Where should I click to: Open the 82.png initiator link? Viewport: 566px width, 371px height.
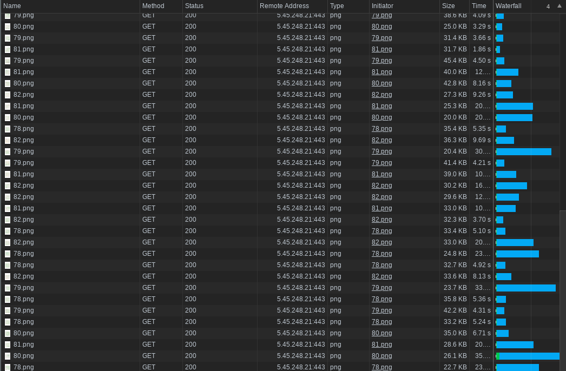coord(381,95)
